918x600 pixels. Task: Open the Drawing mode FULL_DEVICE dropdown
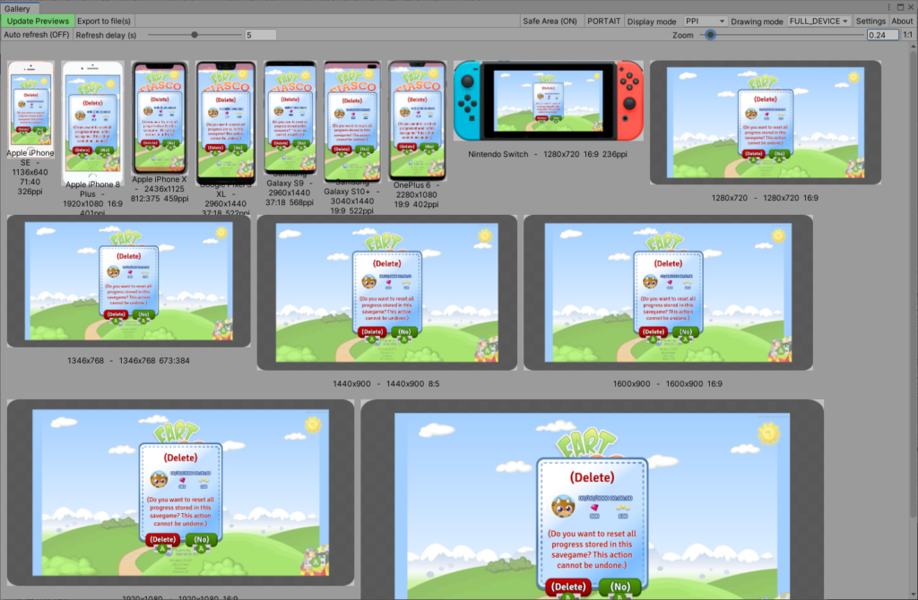point(818,21)
